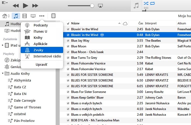Screen dimensions: 191x125
Task: Uncheck the Blue Turns To Grey track
Action: [x=68, y=58]
